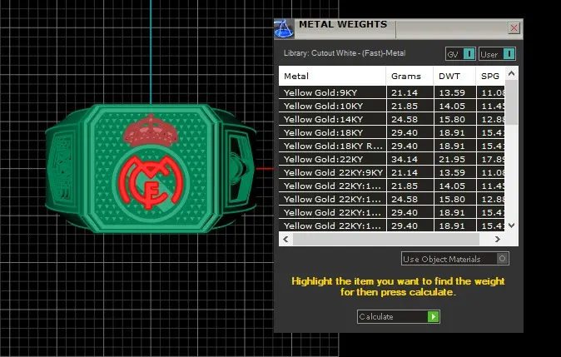Close the Metal Weights panel

tap(514, 28)
